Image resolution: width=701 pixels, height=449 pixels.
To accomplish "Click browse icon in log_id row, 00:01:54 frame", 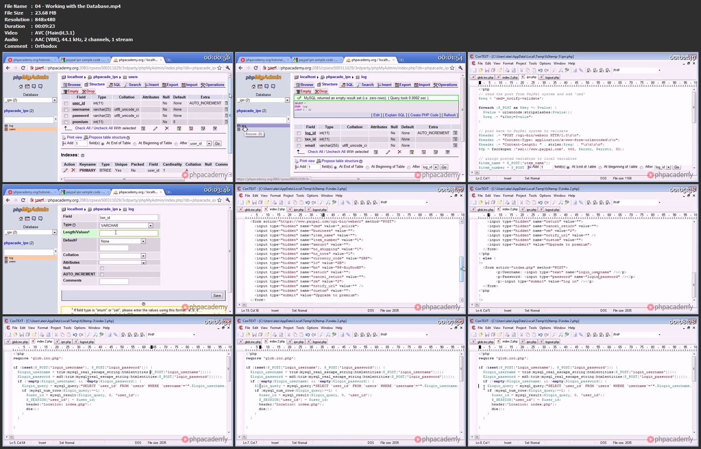I will 455,133.
